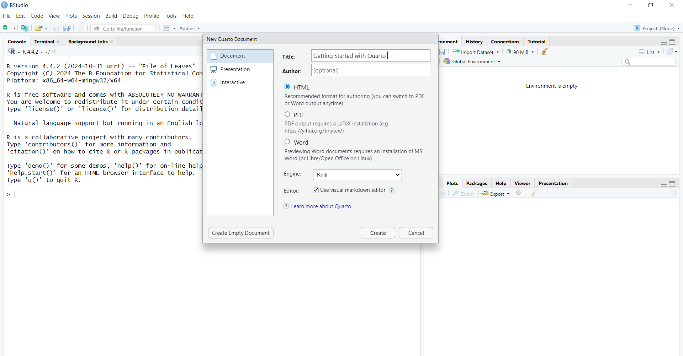Viewport: 683px width, 356px height.
Task: Switch to the Packages tab
Action: pos(477,183)
